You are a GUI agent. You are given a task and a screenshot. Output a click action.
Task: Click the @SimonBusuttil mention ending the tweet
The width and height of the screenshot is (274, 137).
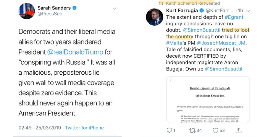(223, 69)
